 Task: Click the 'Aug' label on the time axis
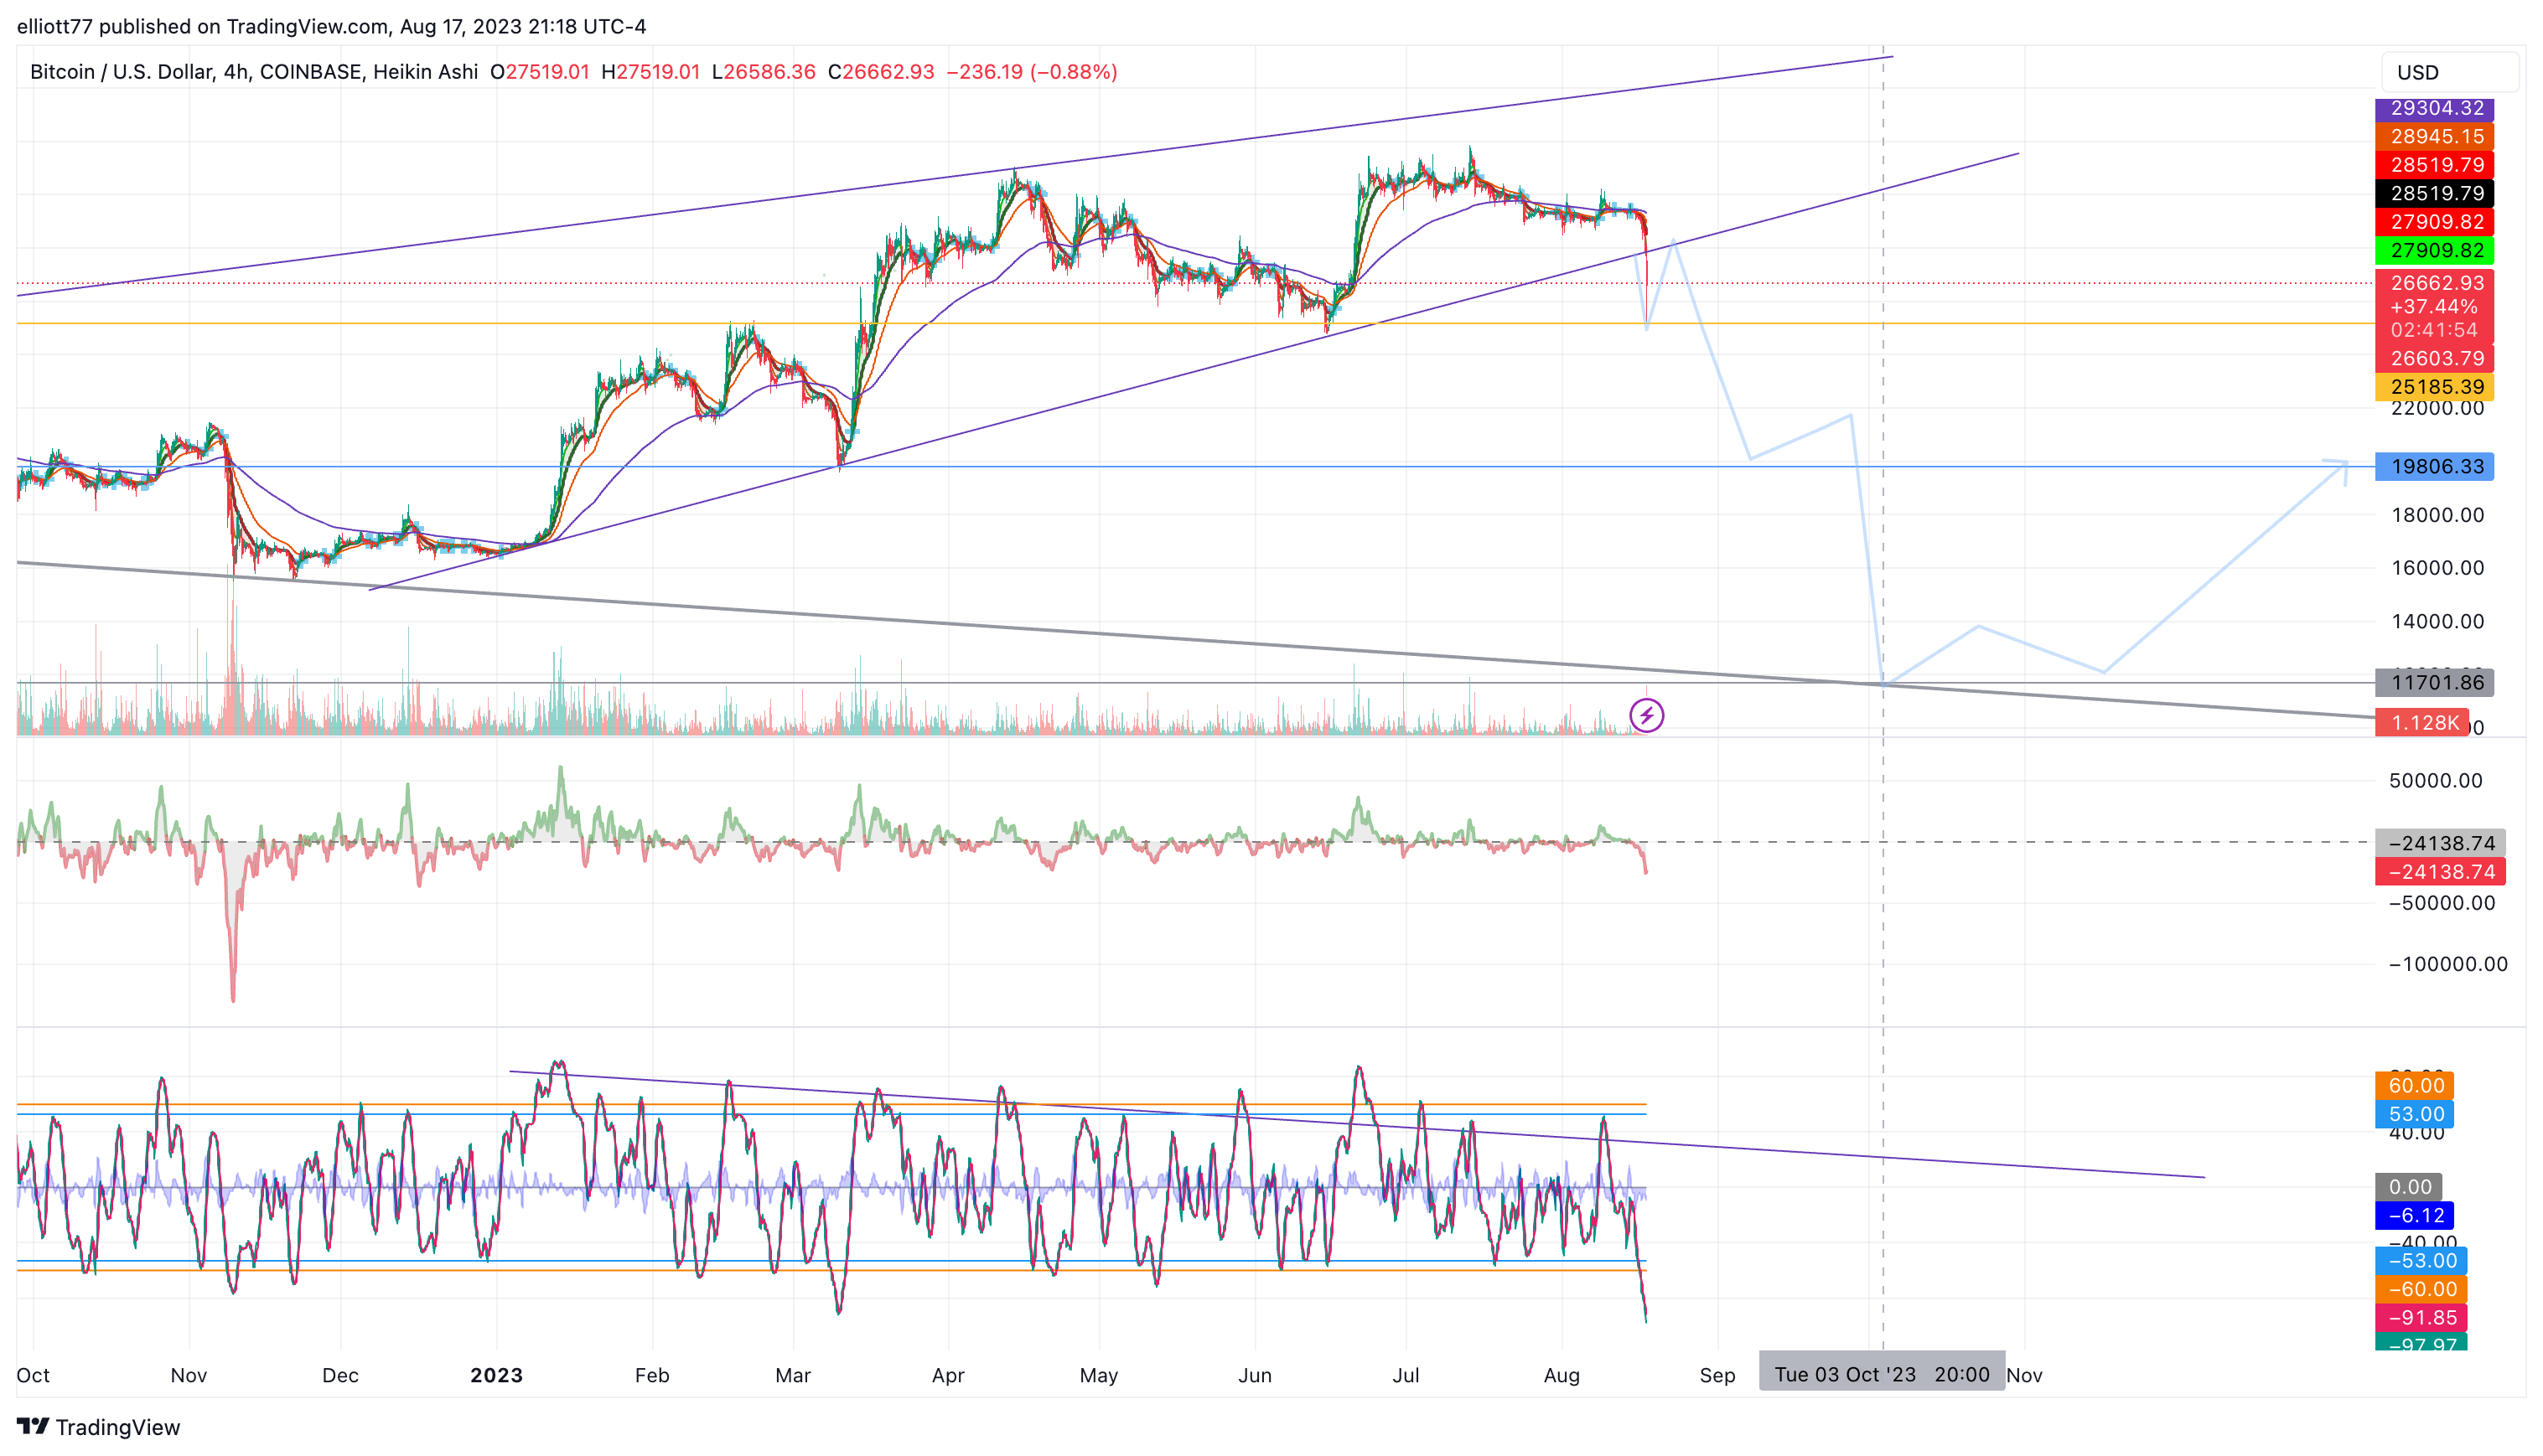point(1562,1375)
